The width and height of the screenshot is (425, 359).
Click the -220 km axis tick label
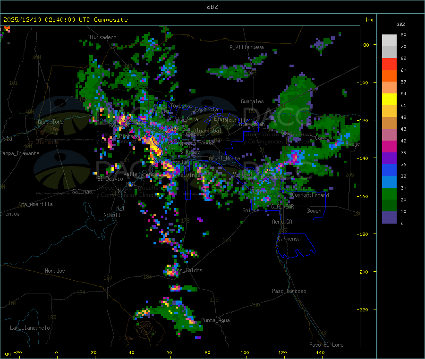[x=363, y=309]
